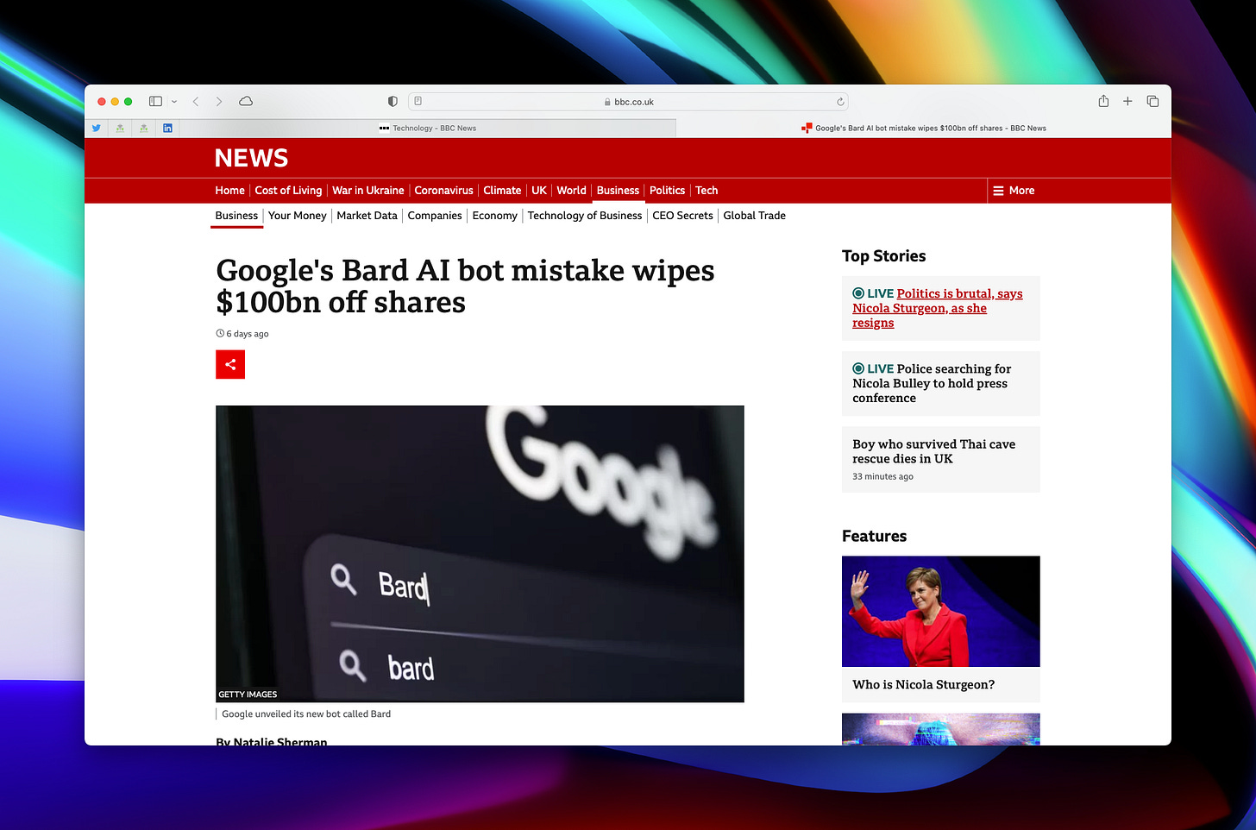
Task: Click the caption Google unveiled its new bot
Action: 306,714
